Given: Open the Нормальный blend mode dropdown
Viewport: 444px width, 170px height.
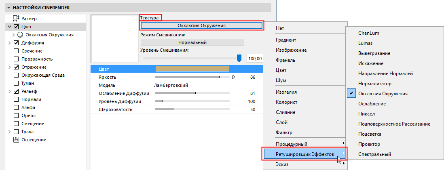Looking at the screenshot, I should coord(192,42).
